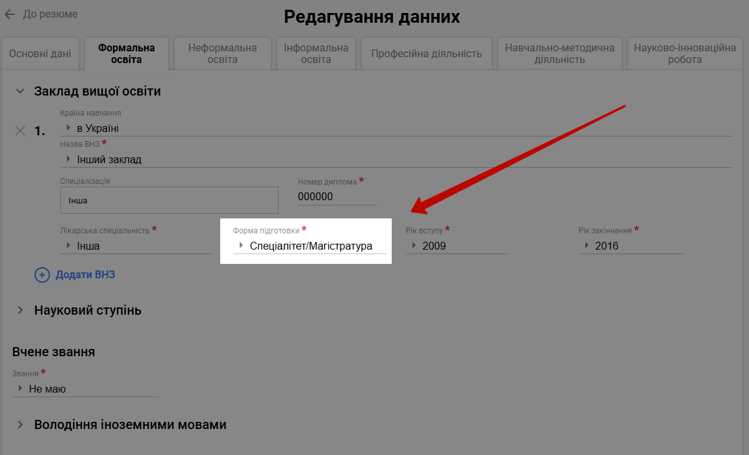Remove the first institution with the X icon
Viewport: 749px width, 455px height.
click(x=21, y=131)
